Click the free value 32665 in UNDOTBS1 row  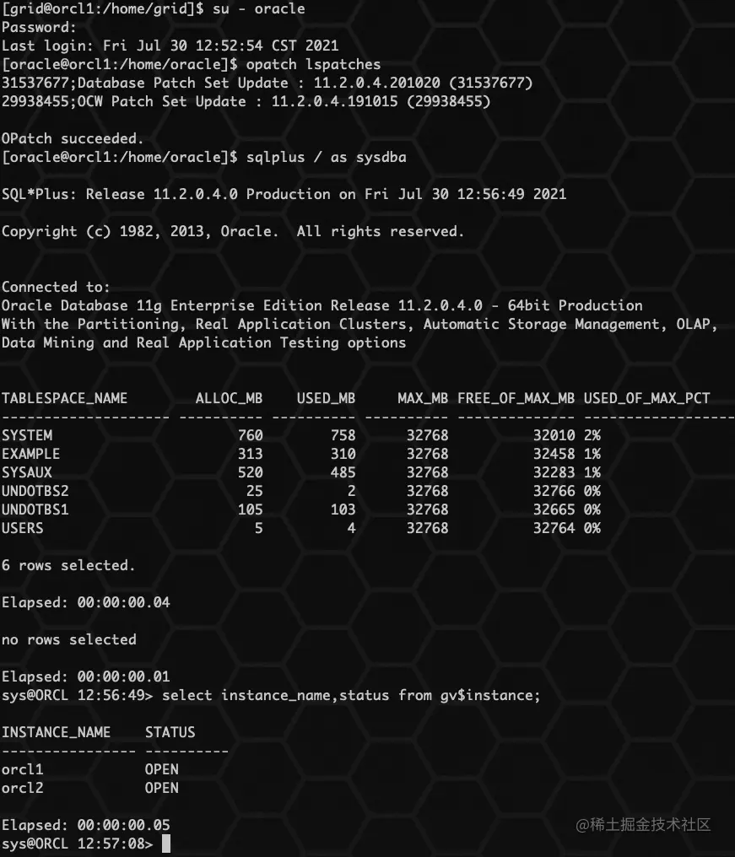pyautogui.click(x=554, y=510)
